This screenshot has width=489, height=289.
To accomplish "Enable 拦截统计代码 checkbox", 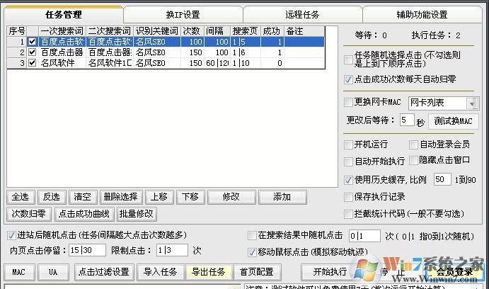I will tap(348, 214).
